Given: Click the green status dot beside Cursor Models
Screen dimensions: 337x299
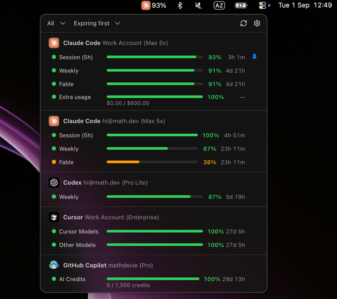Looking at the screenshot, I should tap(54, 231).
